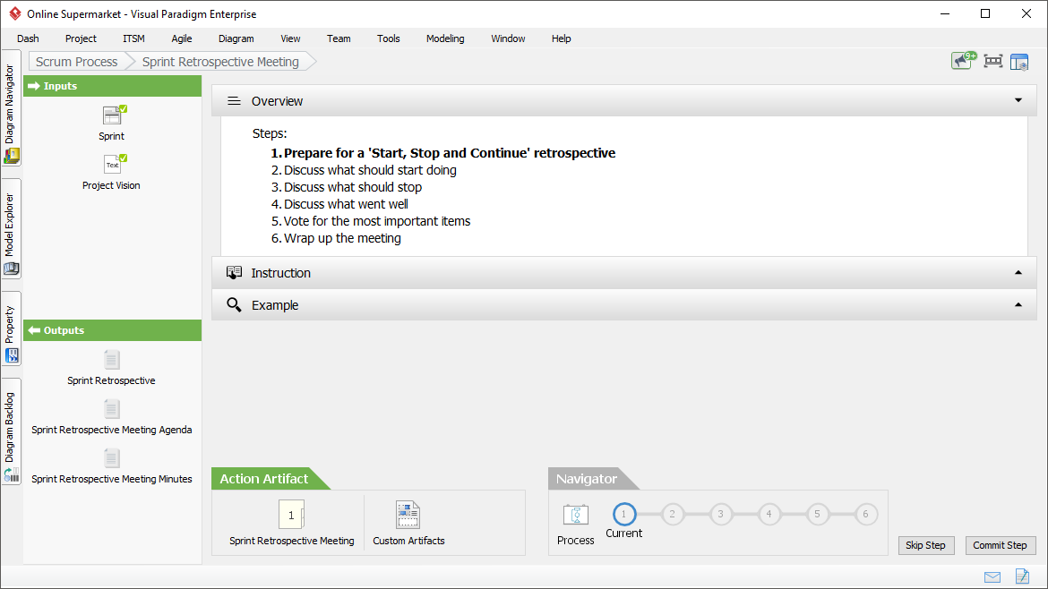The image size is (1048, 589).
Task: Jump to step 6 in Navigator
Action: point(865,514)
